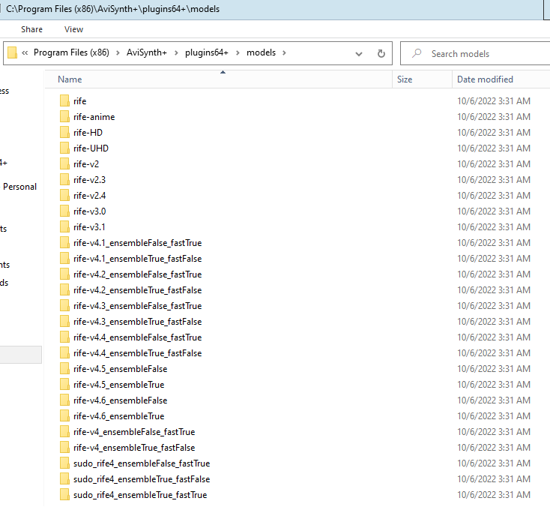550x507 pixels.
Task: Click folder icon for sudo_rife4_ensembleFalse_fastTrue
Action: click(64, 463)
